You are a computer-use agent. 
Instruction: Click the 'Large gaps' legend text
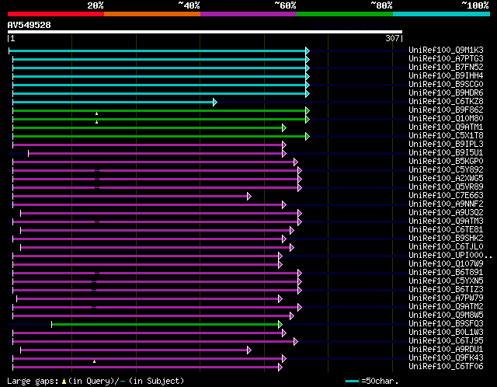tap(33, 381)
